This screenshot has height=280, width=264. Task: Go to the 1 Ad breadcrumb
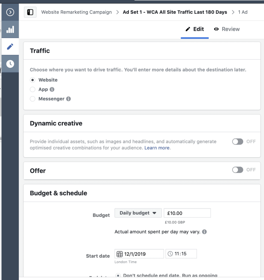tap(243, 12)
